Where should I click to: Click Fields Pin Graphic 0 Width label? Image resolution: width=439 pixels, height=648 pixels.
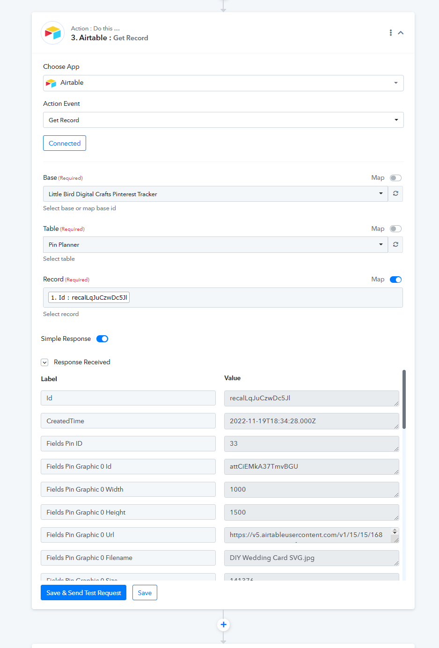(x=128, y=489)
